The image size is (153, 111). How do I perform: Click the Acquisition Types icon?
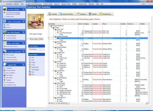click(x=5, y=85)
